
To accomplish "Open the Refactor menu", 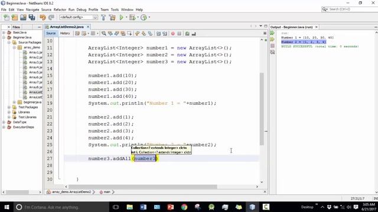I will coord(60,9).
